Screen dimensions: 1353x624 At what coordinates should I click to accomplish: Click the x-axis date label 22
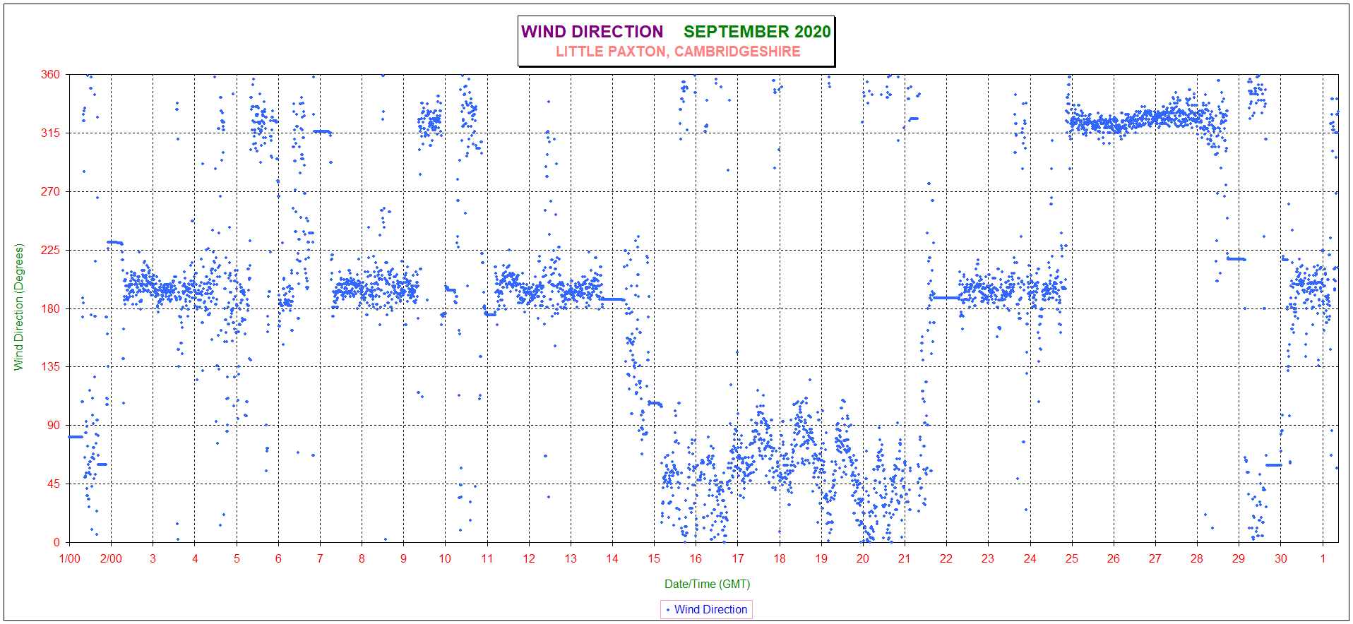(x=946, y=558)
